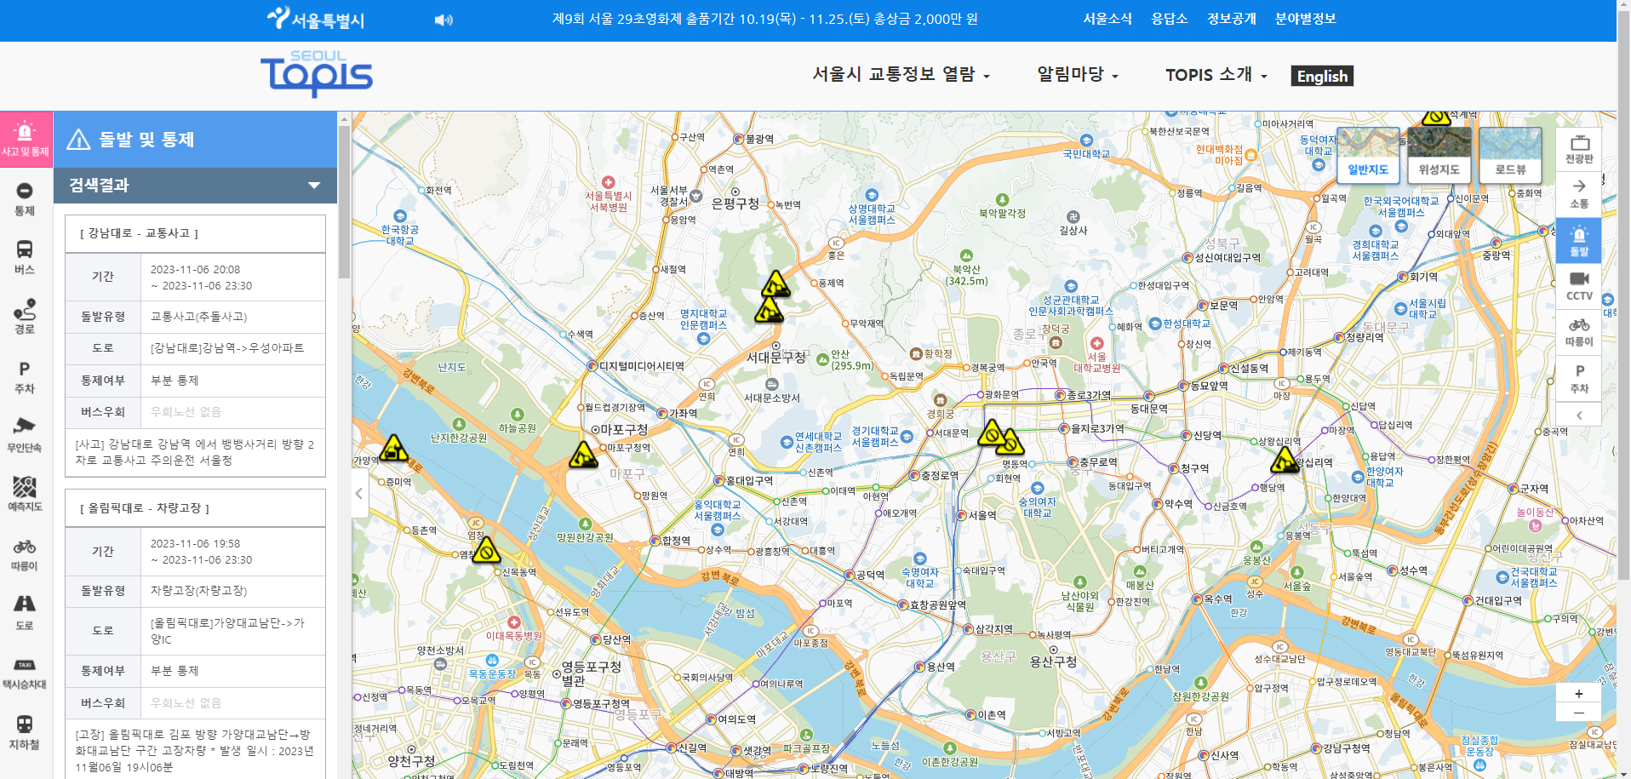Mute the announcement speaker in top banner
1631x779 pixels.
442,19
